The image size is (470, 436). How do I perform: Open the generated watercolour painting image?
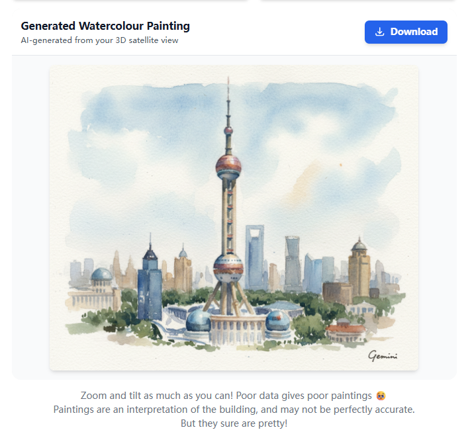pyautogui.click(x=234, y=218)
